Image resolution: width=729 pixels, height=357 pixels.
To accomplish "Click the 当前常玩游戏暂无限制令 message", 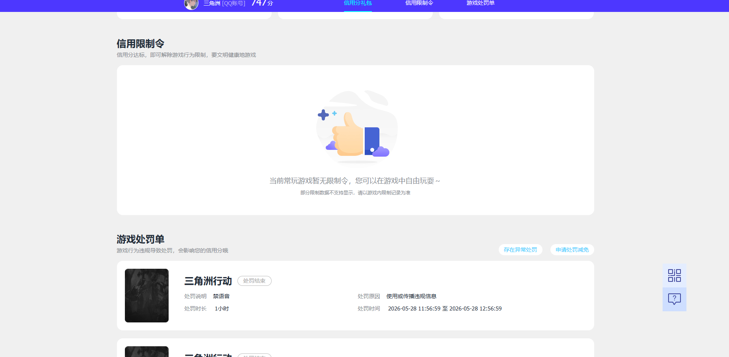I will [x=355, y=181].
